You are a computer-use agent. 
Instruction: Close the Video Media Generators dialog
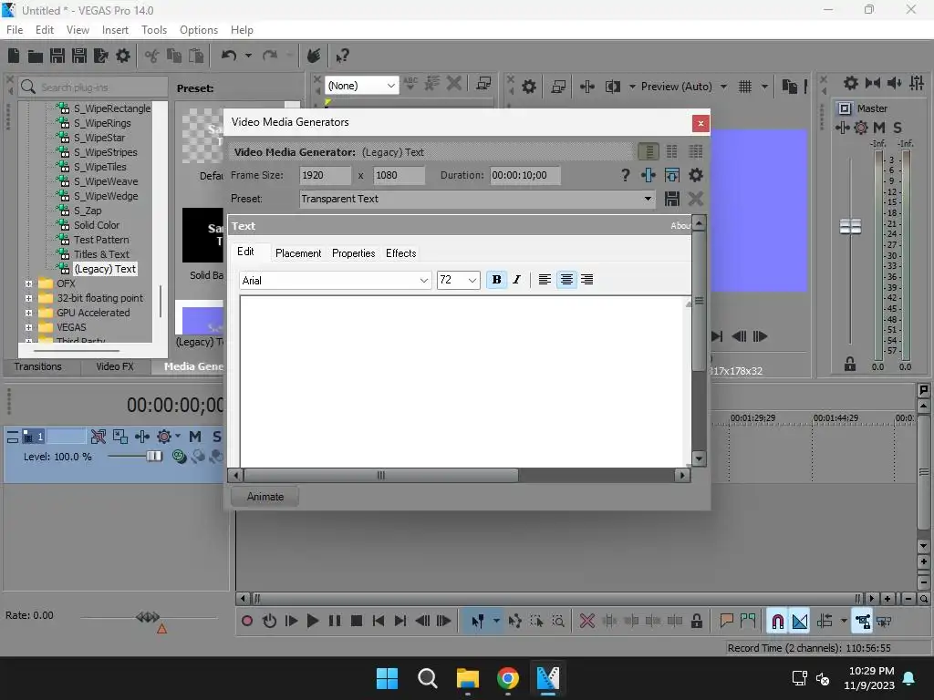(x=701, y=123)
